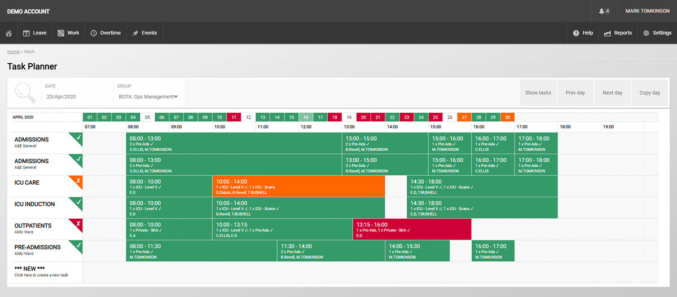Follow the Home breadcrumb link

[x=13, y=52]
